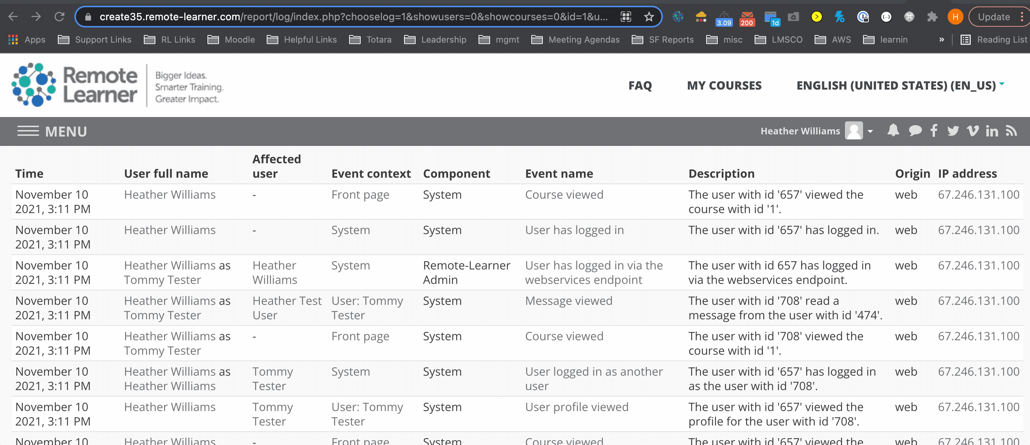Open the FAQ page

(x=640, y=86)
